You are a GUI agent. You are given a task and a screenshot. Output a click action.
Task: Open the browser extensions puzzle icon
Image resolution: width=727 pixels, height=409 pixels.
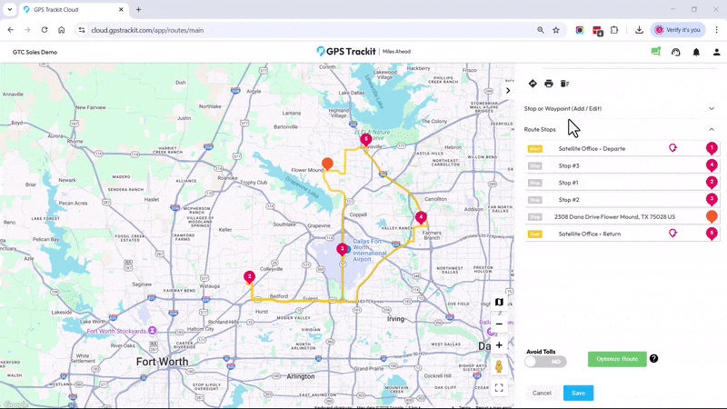[614, 30]
